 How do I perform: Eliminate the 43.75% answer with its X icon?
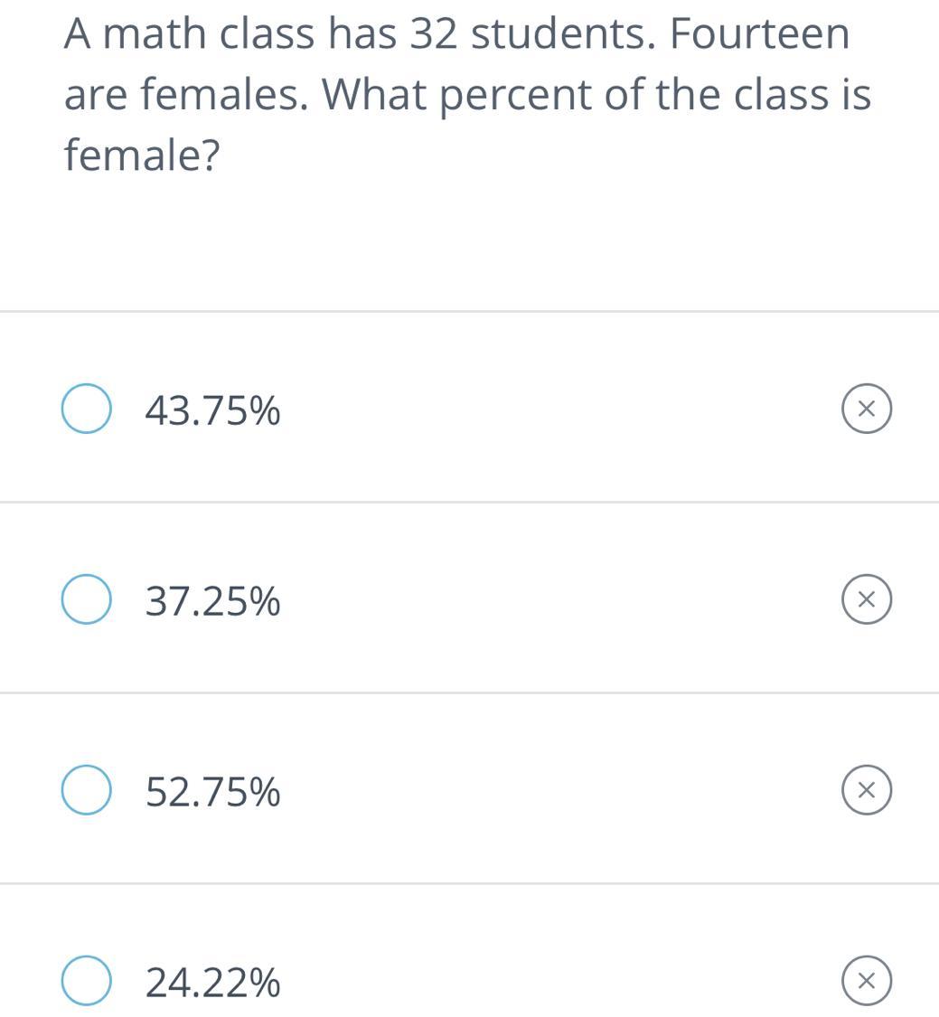(x=866, y=409)
